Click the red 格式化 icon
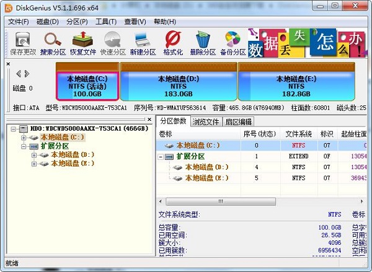This screenshot has height=272, width=372. 173,43
